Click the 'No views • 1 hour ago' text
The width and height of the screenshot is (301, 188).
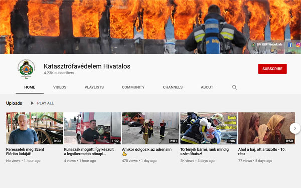coord(23,161)
